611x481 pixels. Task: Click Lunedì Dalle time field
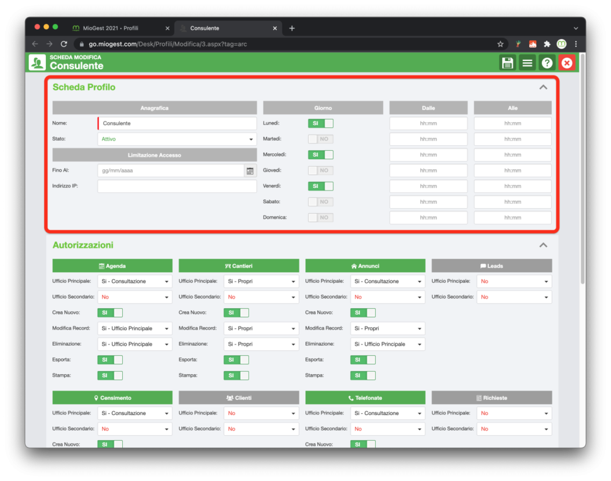(x=428, y=123)
